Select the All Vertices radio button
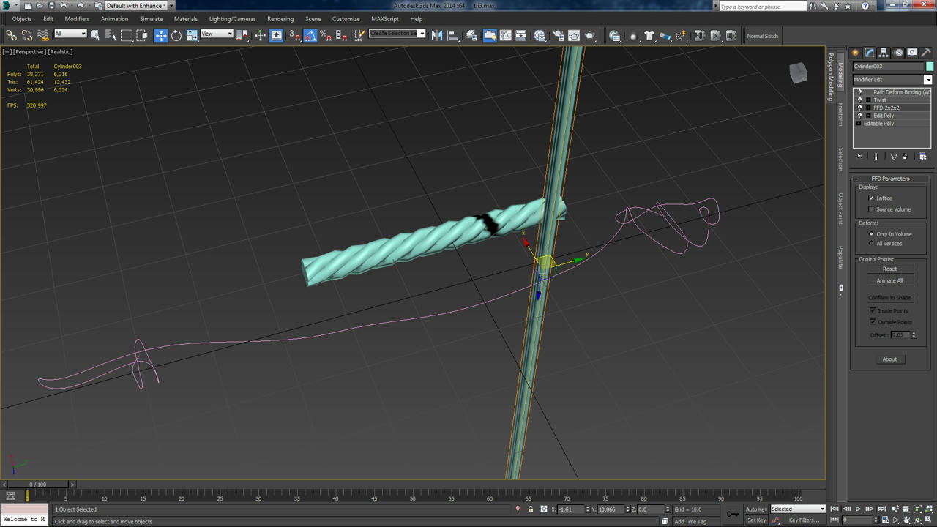Viewport: 937px width, 527px height. pyautogui.click(x=871, y=244)
